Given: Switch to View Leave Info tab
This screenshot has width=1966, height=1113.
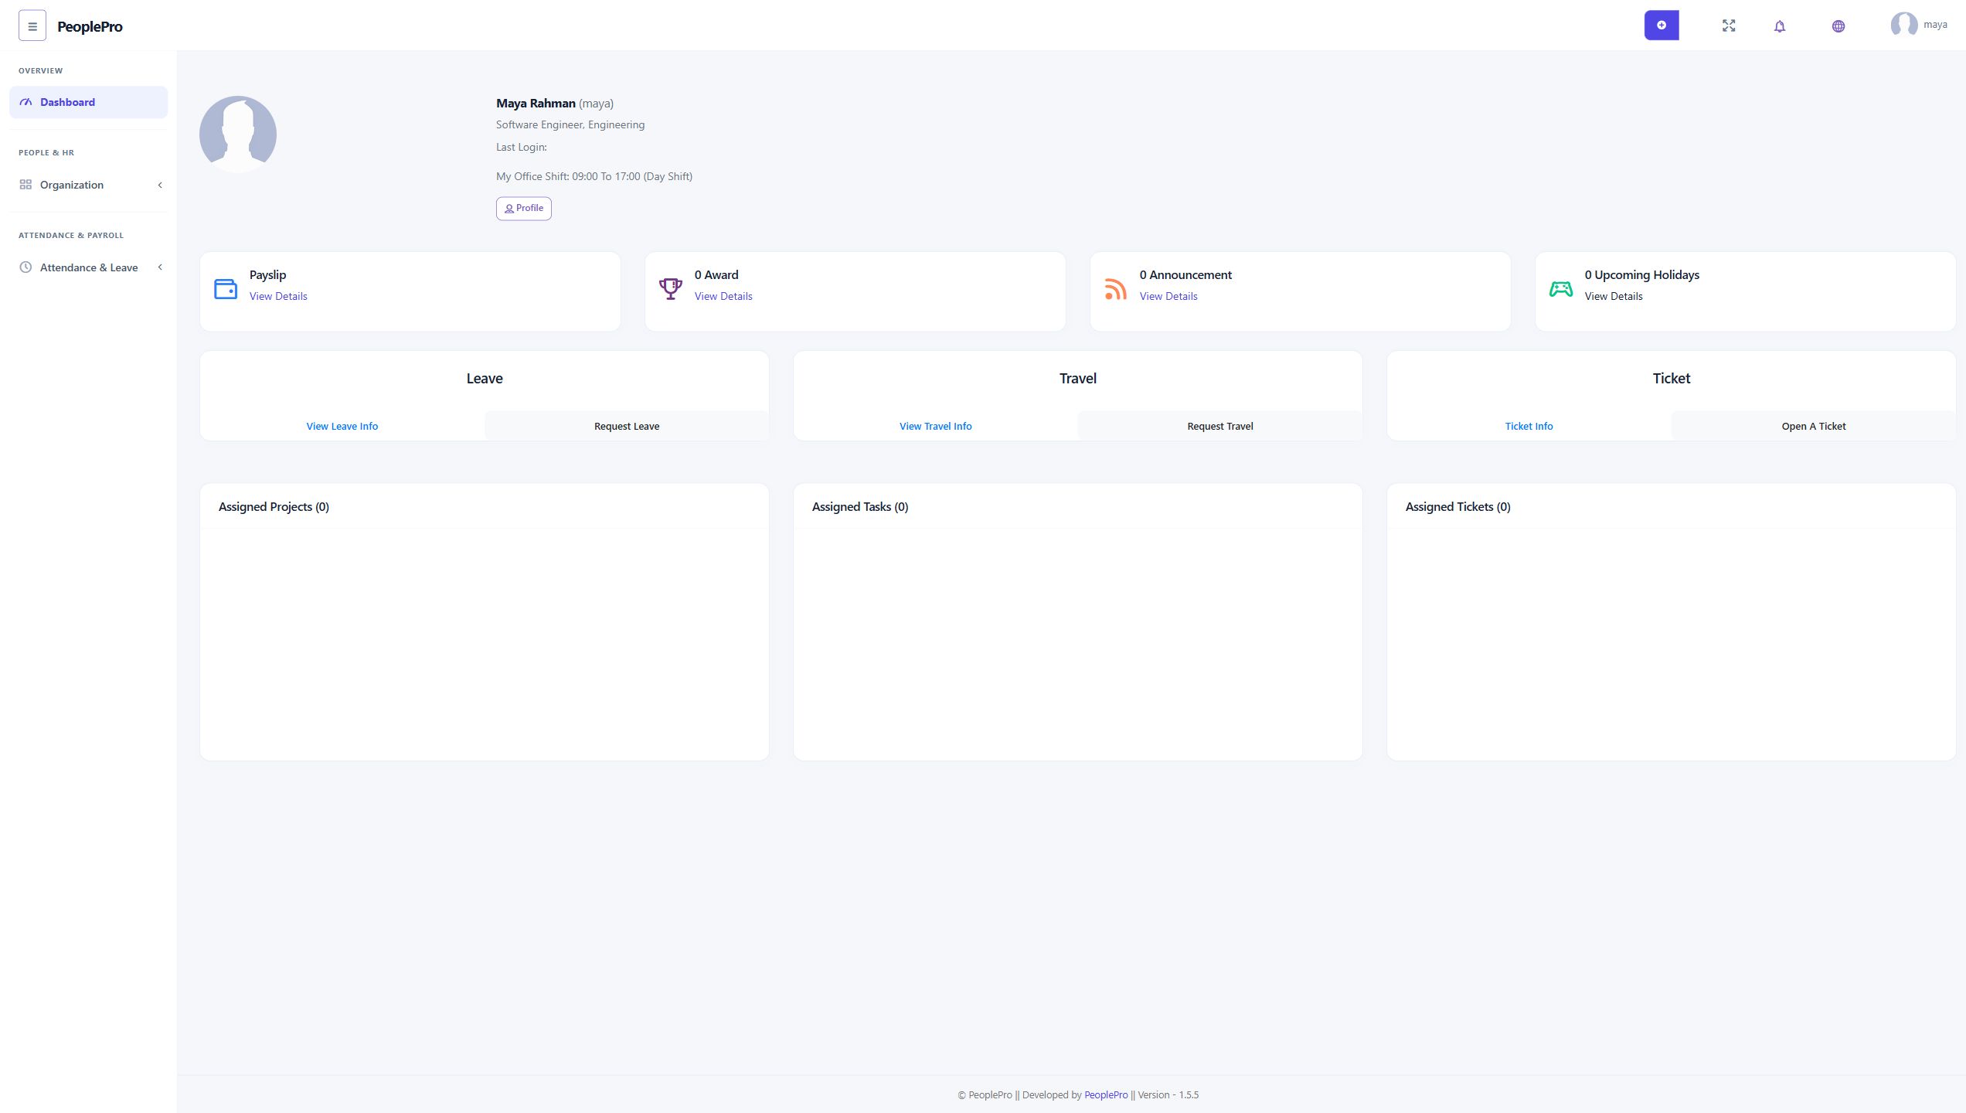Looking at the screenshot, I should 342,426.
